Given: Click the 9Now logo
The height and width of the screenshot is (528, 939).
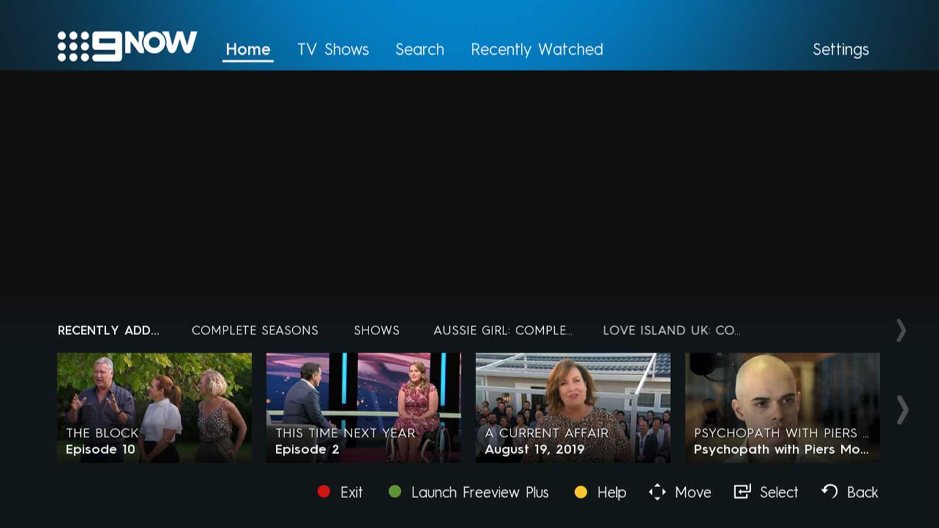Looking at the screenshot, I should [x=127, y=46].
